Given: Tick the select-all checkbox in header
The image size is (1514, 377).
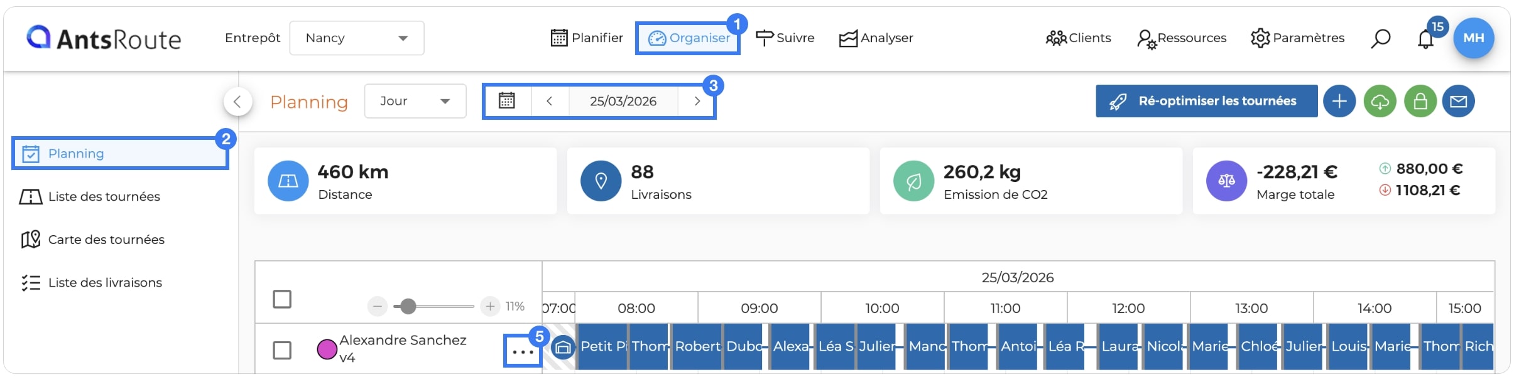Looking at the screenshot, I should [x=282, y=299].
